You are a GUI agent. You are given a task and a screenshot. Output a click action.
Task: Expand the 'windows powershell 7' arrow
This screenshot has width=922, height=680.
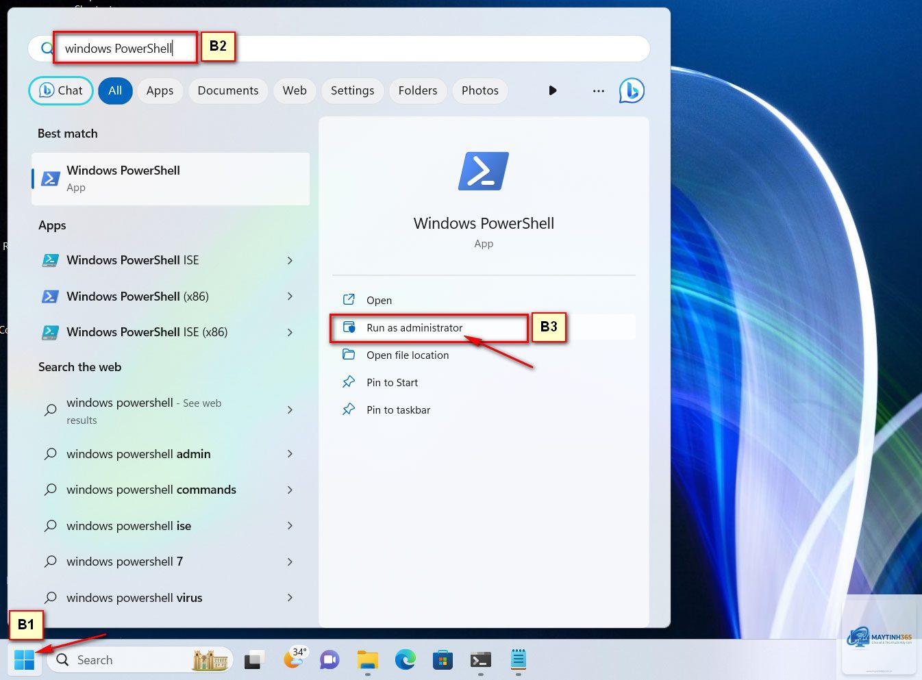pos(290,562)
